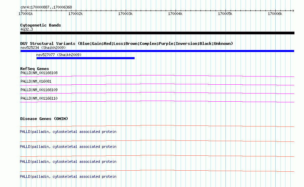Select the DGV Structural Variants track title

pyautogui.click(x=126, y=44)
